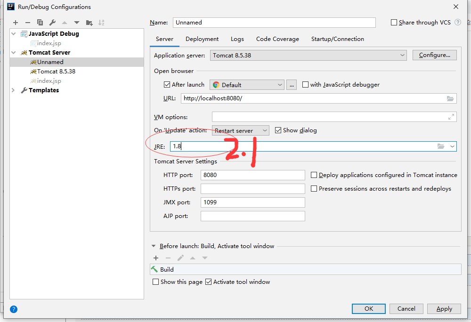Collapse the Before launch section

[x=154, y=246]
